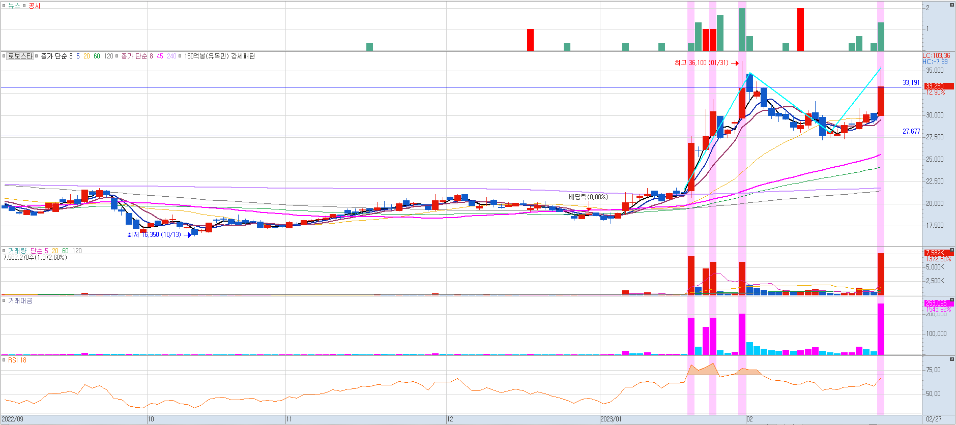Image resolution: width=956 pixels, height=425 pixels.
Task: Click the square marker left of 로보스타
Action: tap(4, 56)
